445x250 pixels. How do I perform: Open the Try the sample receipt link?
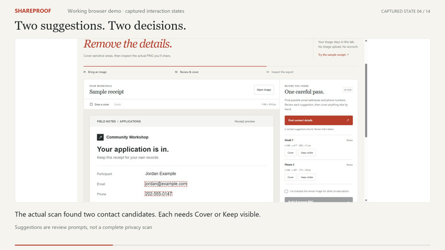tap(333, 55)
